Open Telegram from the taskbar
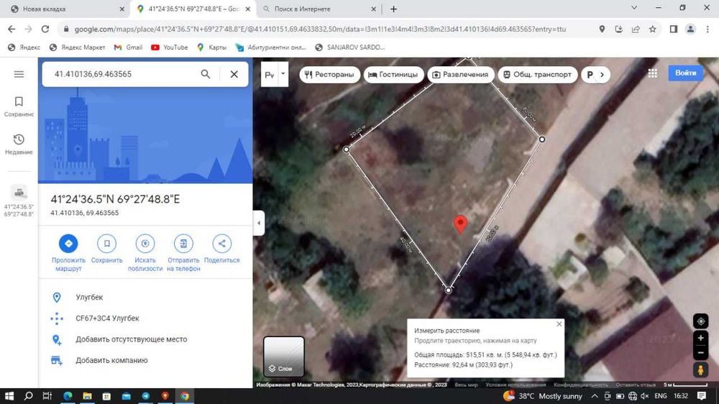Viewport: 719px width, 404px height. point(145,396)
